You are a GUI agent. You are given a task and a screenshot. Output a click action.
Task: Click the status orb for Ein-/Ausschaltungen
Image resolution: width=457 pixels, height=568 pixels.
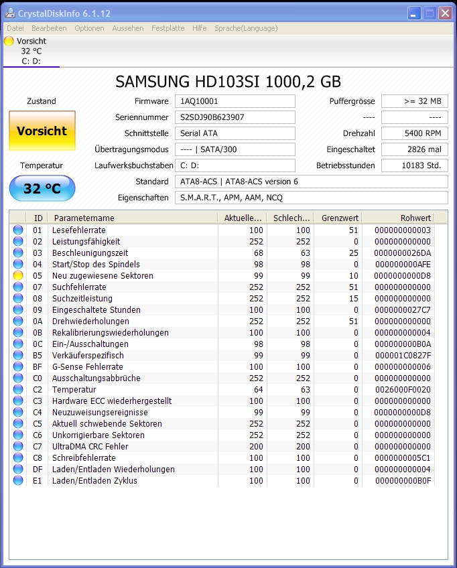[x=18, y=344]
